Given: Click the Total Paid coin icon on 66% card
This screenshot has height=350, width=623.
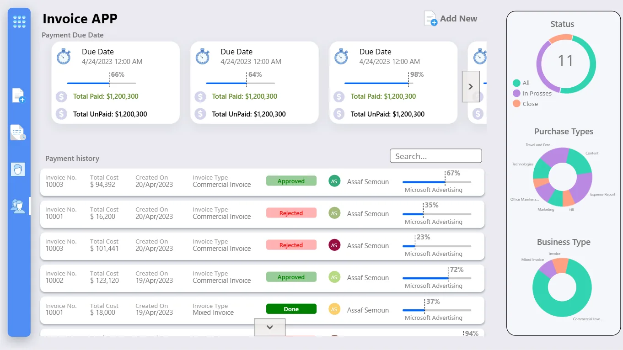Looking at the screenshot, I should pos(62,96).
